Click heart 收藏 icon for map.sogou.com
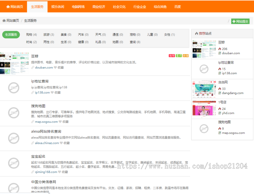Screen dimensions: 254x194 [60, 122]
